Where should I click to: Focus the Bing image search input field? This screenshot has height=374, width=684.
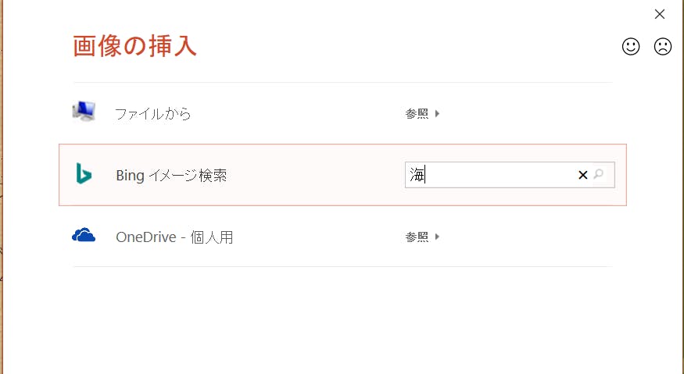pyautogui.click(x=500, y=175)
